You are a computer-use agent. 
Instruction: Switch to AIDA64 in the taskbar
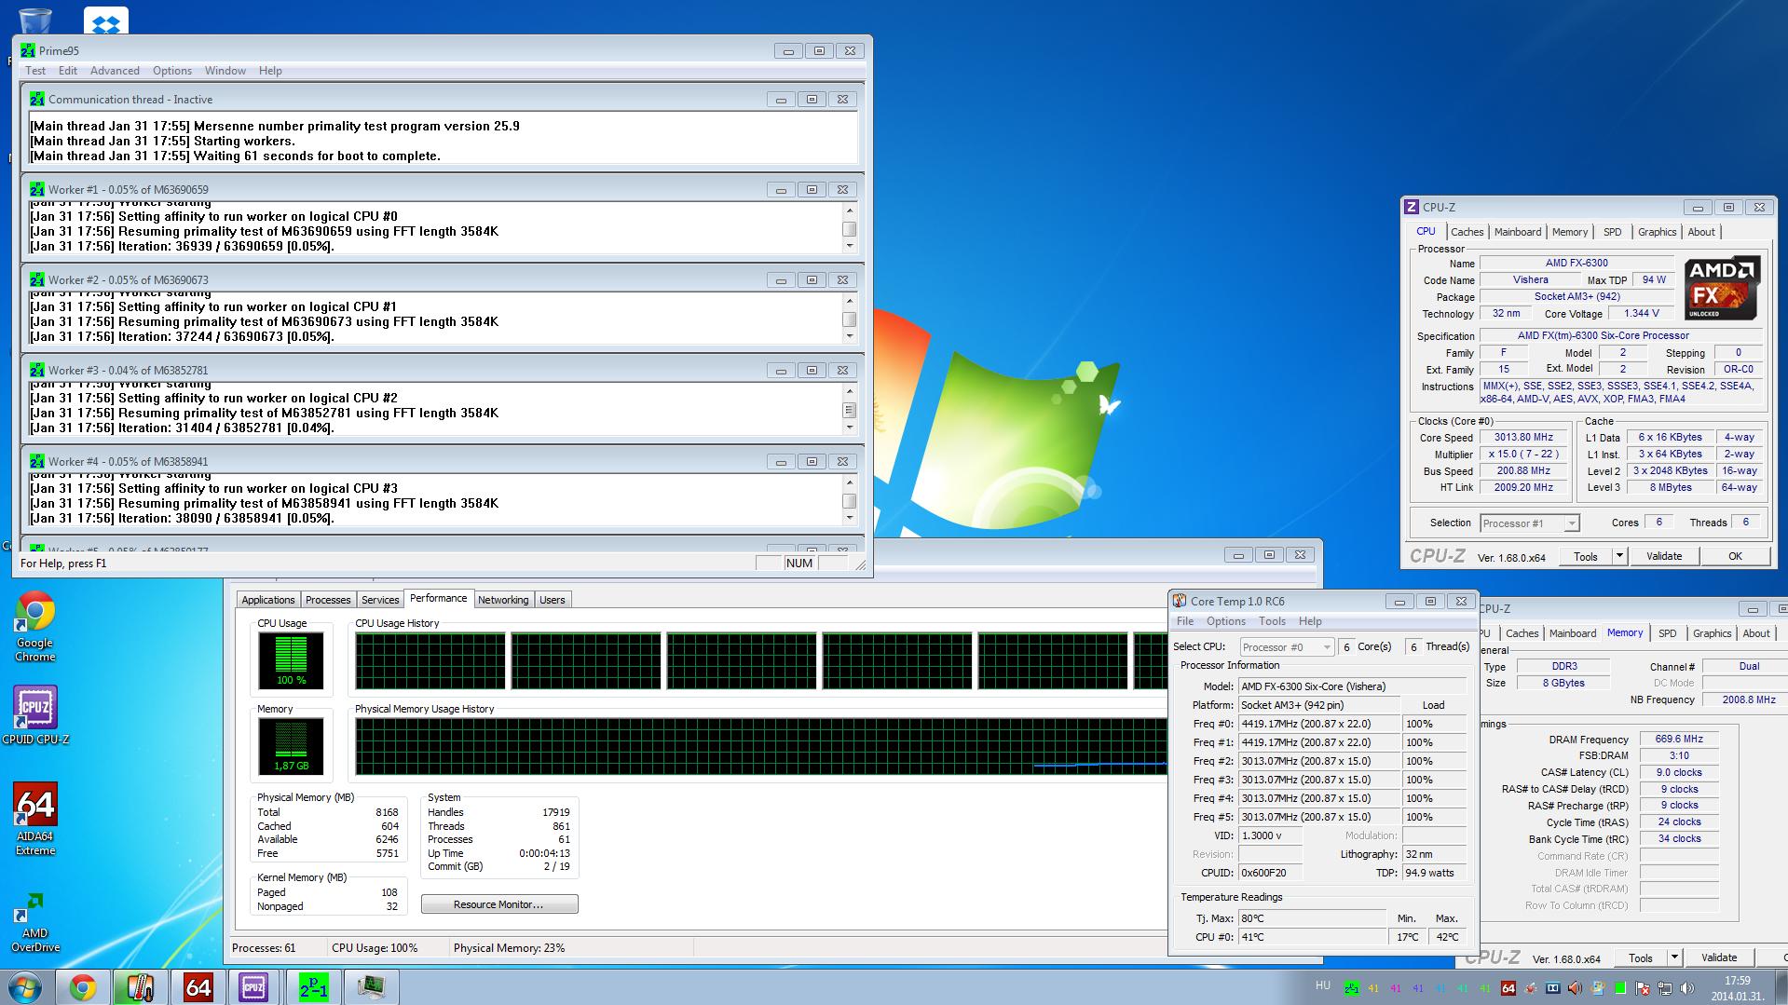(x=198, y=987)
